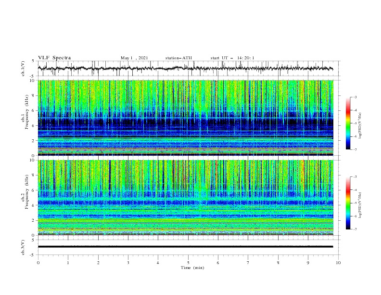The image size is (381, 295).
Task: Click the "log(PSD)(V²/Hz)" label of upper colorbar
Action: coord(360,126)
